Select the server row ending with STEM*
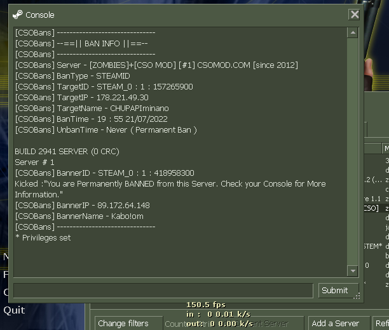Image resolution: width=389 pixels, height=330 pixels. [376, 246]
